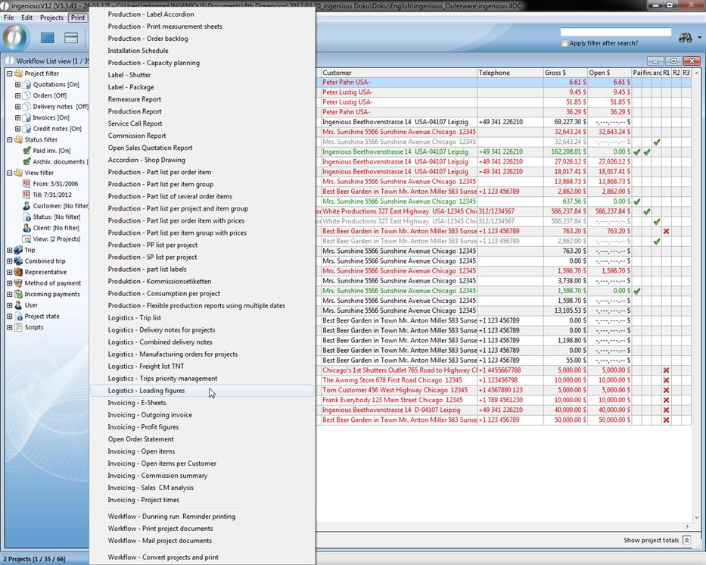Image resolution: width=706 pixels, height=565 pixels.
Task: Click the Representative briefcase icon
Action: coord(18,272)
